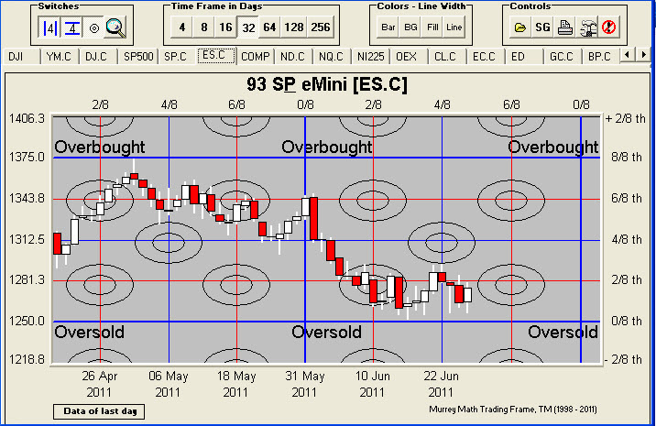Click the 31 May 2011 date label
Image resolution: width=656 pixels, height=426 pixels.
point(304,384)
